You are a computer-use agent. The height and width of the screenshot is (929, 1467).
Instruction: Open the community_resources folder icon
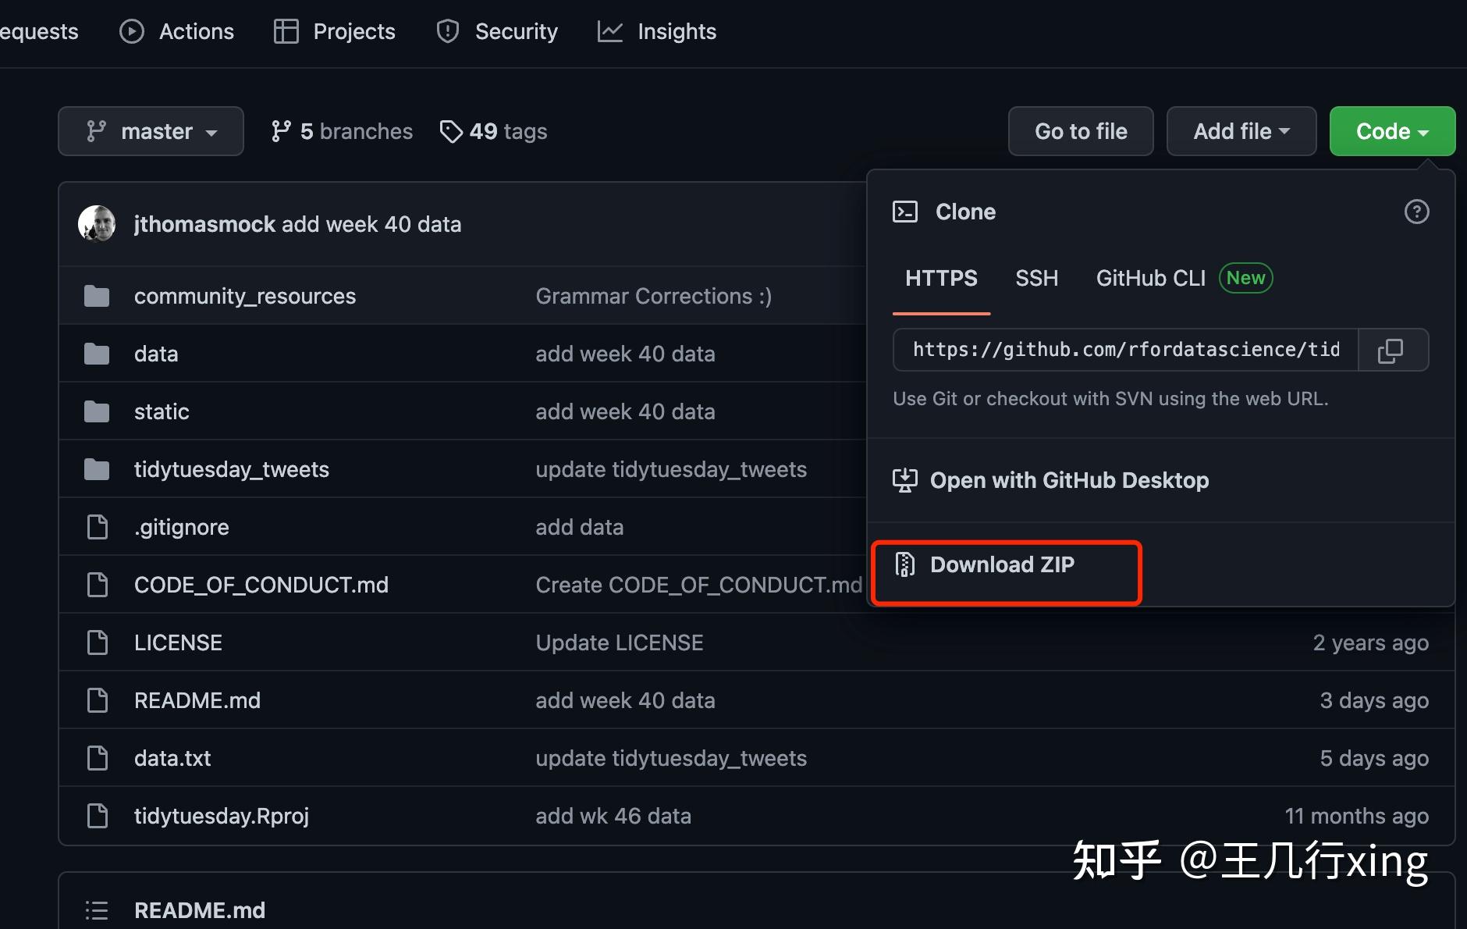[96, 295]
